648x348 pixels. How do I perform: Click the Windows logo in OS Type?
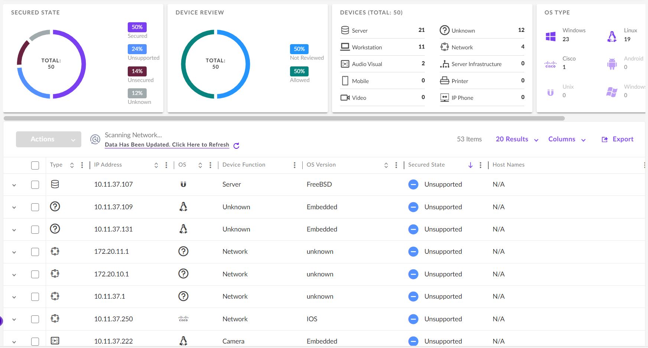click(550, 36)
